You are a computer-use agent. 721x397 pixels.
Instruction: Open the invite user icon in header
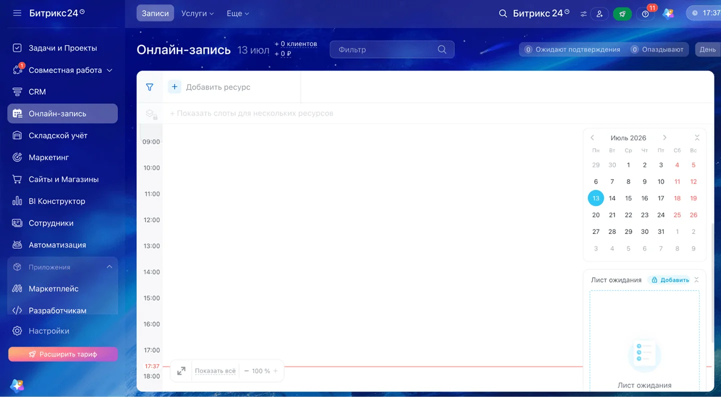pos(599,14)
